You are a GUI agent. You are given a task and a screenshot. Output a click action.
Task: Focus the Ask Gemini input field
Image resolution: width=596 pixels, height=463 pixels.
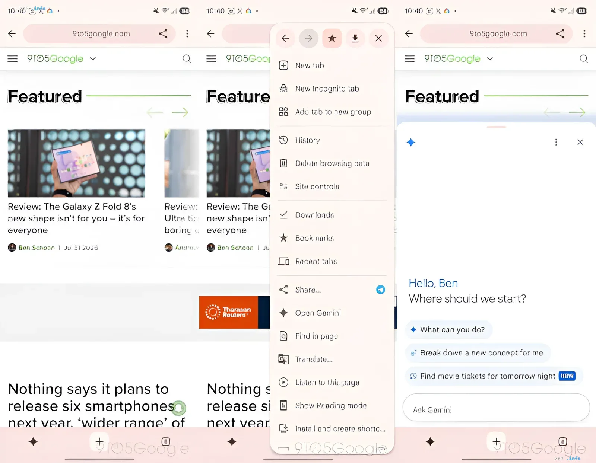click(496, 408)
